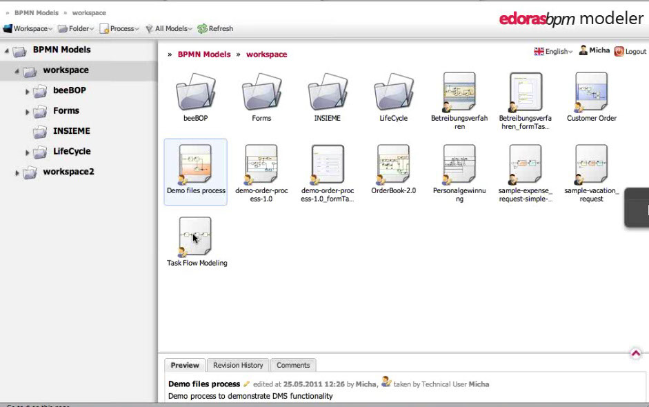Select the Demo files process model icon
The height and width of the screenshot is (407, 649).
195,164
